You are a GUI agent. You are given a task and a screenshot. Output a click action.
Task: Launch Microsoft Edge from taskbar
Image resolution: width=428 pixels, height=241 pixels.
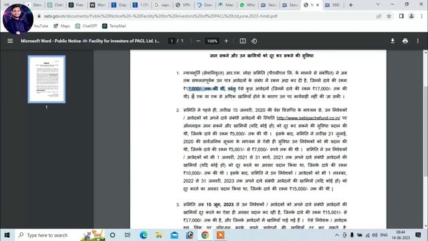click(144, 235)
